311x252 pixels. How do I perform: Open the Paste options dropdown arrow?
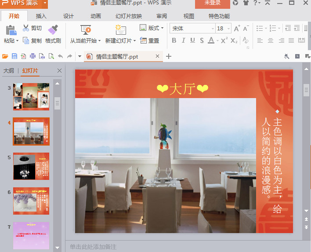[18, 41]
